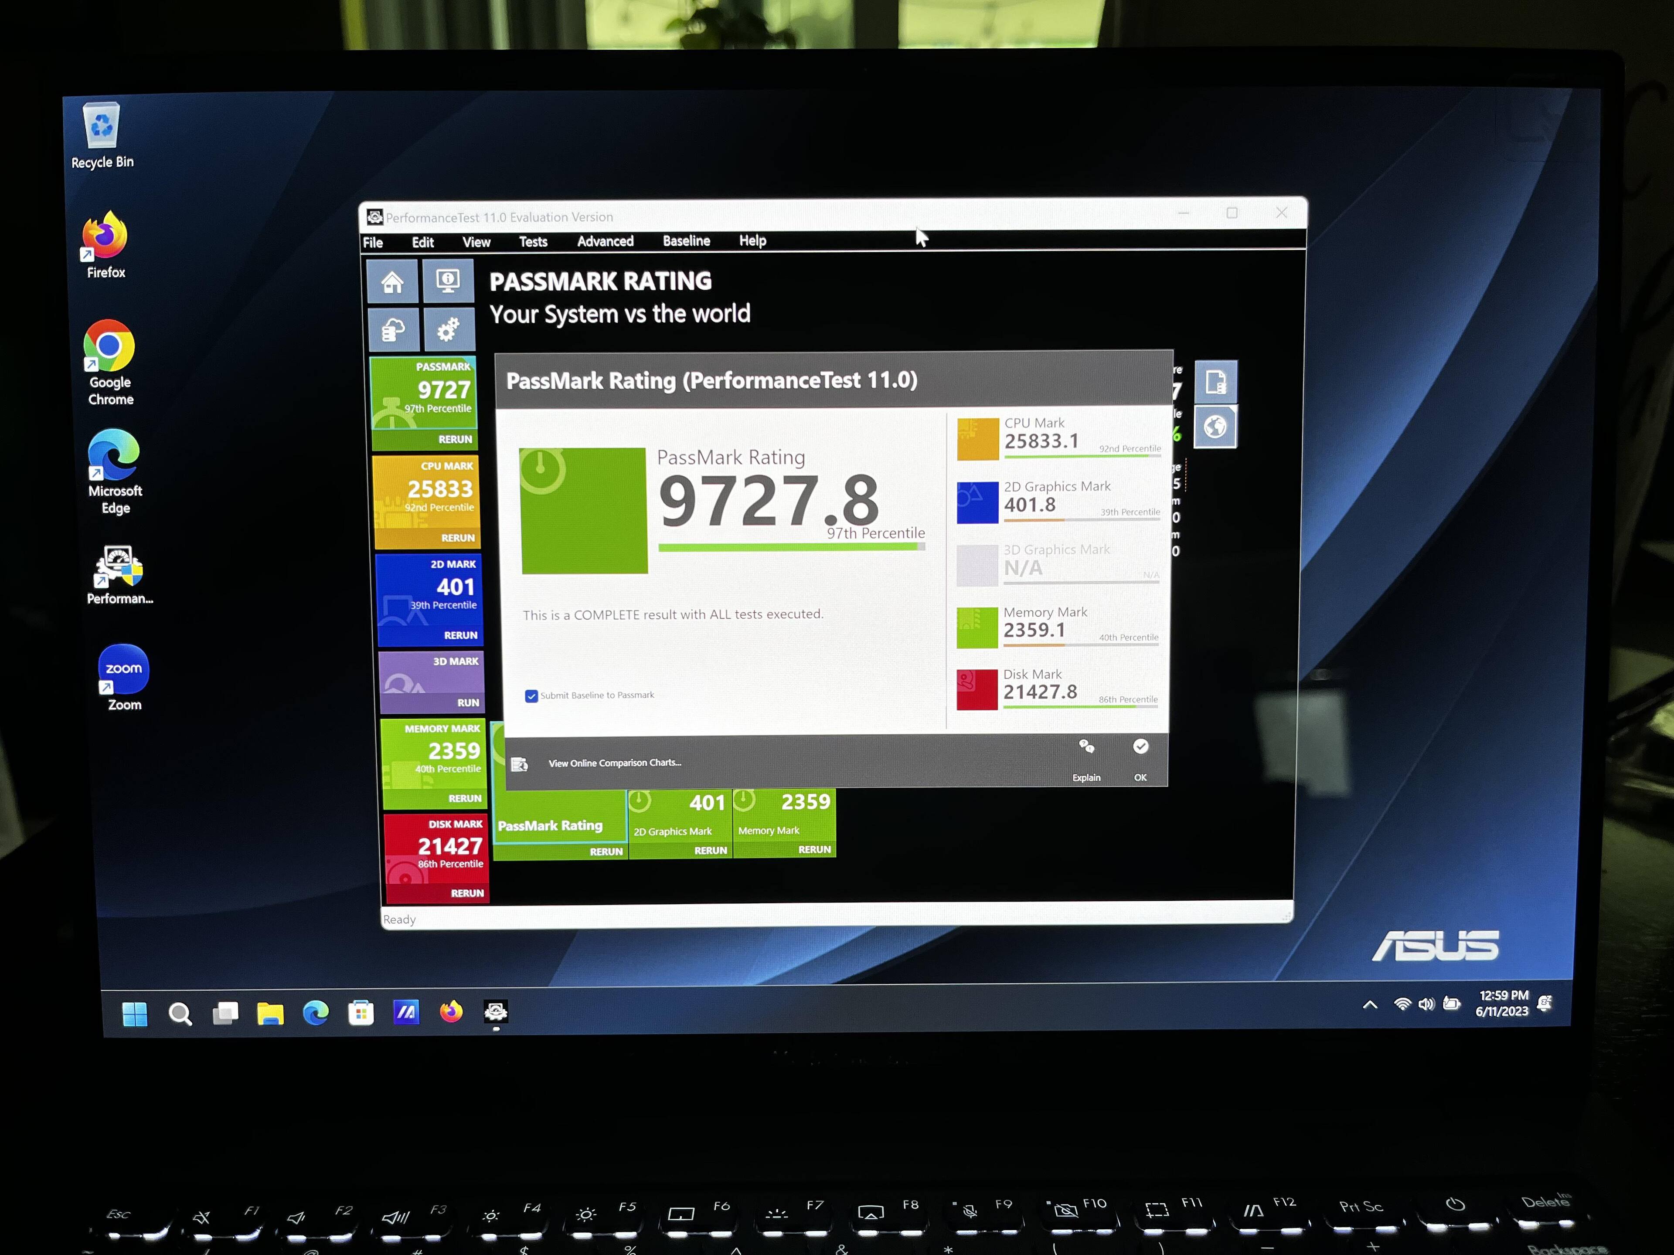Viewport: 1674px width, 1255px height.
Task: Uncheck Submit Baseline to Passmark checkbox
Action: tap(531, 696)
